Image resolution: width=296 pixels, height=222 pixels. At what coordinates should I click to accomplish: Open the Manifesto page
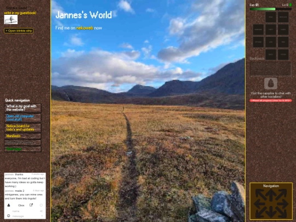[x=22, y=136]
